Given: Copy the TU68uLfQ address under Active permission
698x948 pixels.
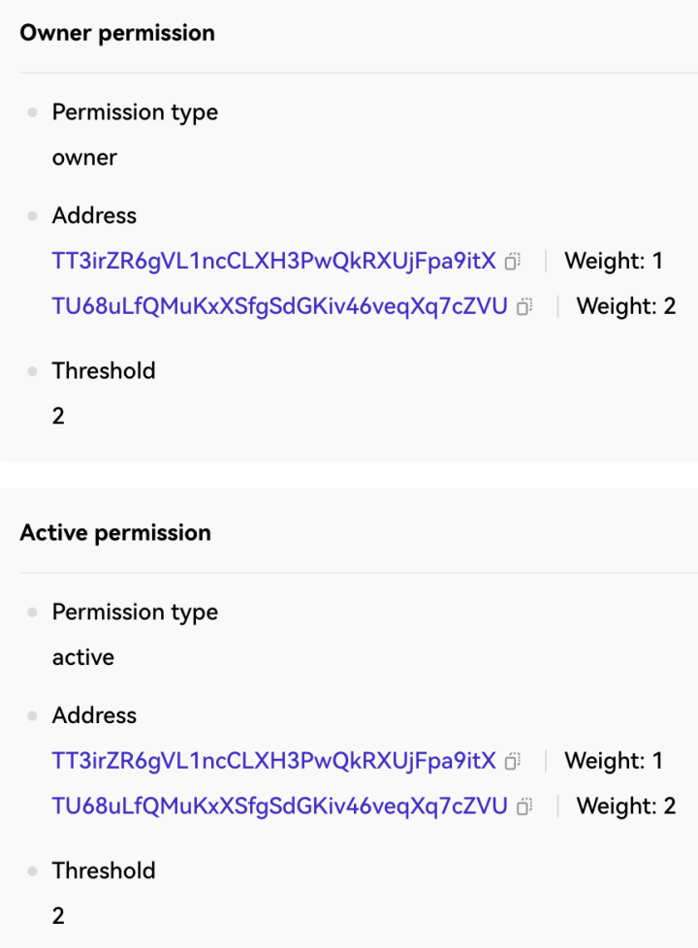Looking at the screenshot, I should pos(524,806).
